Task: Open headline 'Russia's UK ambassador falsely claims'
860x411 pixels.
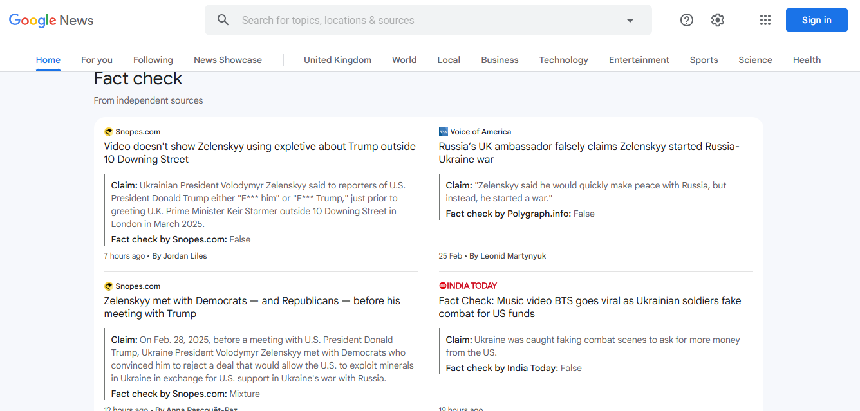Action: coord(589,153)
